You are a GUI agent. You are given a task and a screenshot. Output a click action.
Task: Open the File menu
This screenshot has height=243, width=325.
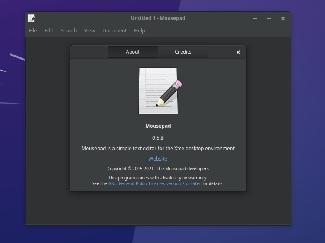(33, 30)
